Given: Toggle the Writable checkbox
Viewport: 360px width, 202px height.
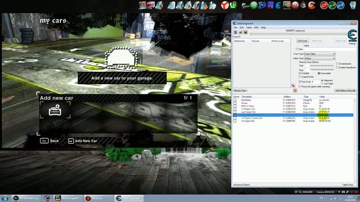Looking at the screenshot, I should coord(300,74).
